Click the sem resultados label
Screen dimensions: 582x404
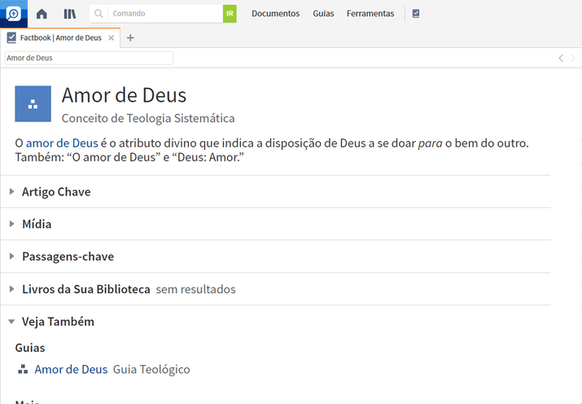tap(195, 289)
